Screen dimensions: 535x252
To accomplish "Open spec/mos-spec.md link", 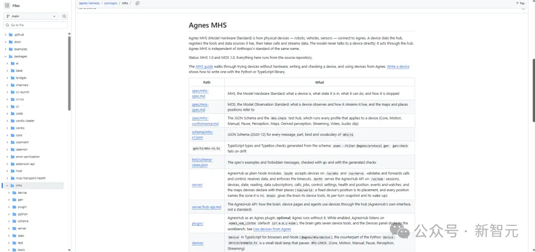I will pos(200,107).
